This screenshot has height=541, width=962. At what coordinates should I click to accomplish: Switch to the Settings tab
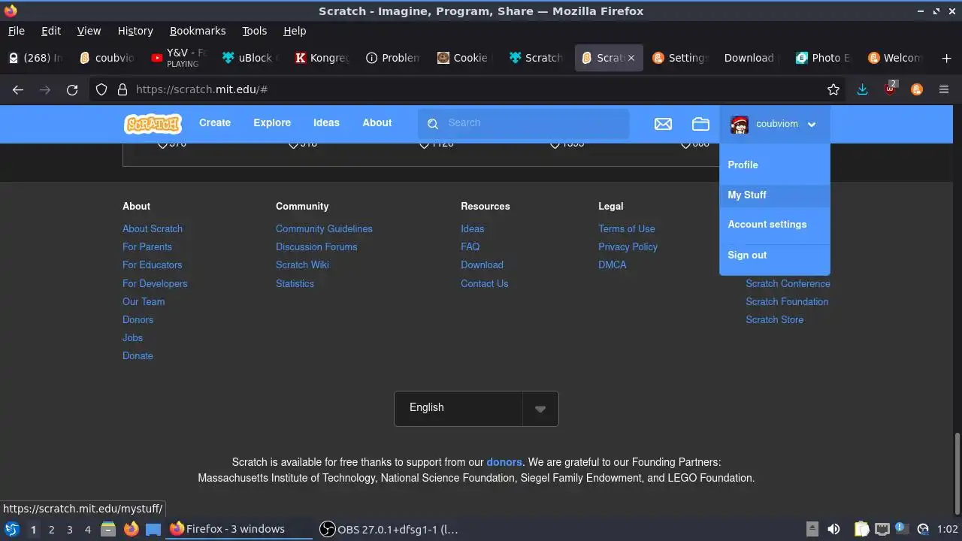[x=679, y=58]
